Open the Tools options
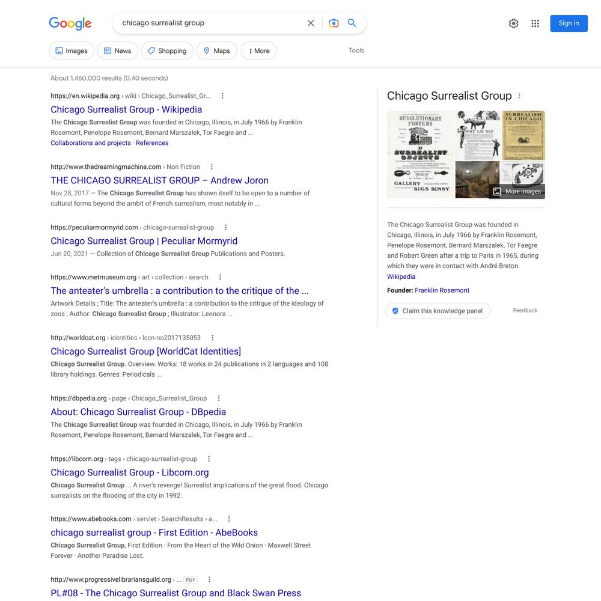 tap(356, 50)
